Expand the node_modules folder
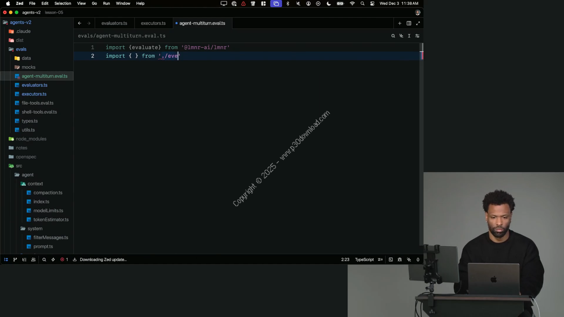Screen dimensions: 564x317 [31, 139]
